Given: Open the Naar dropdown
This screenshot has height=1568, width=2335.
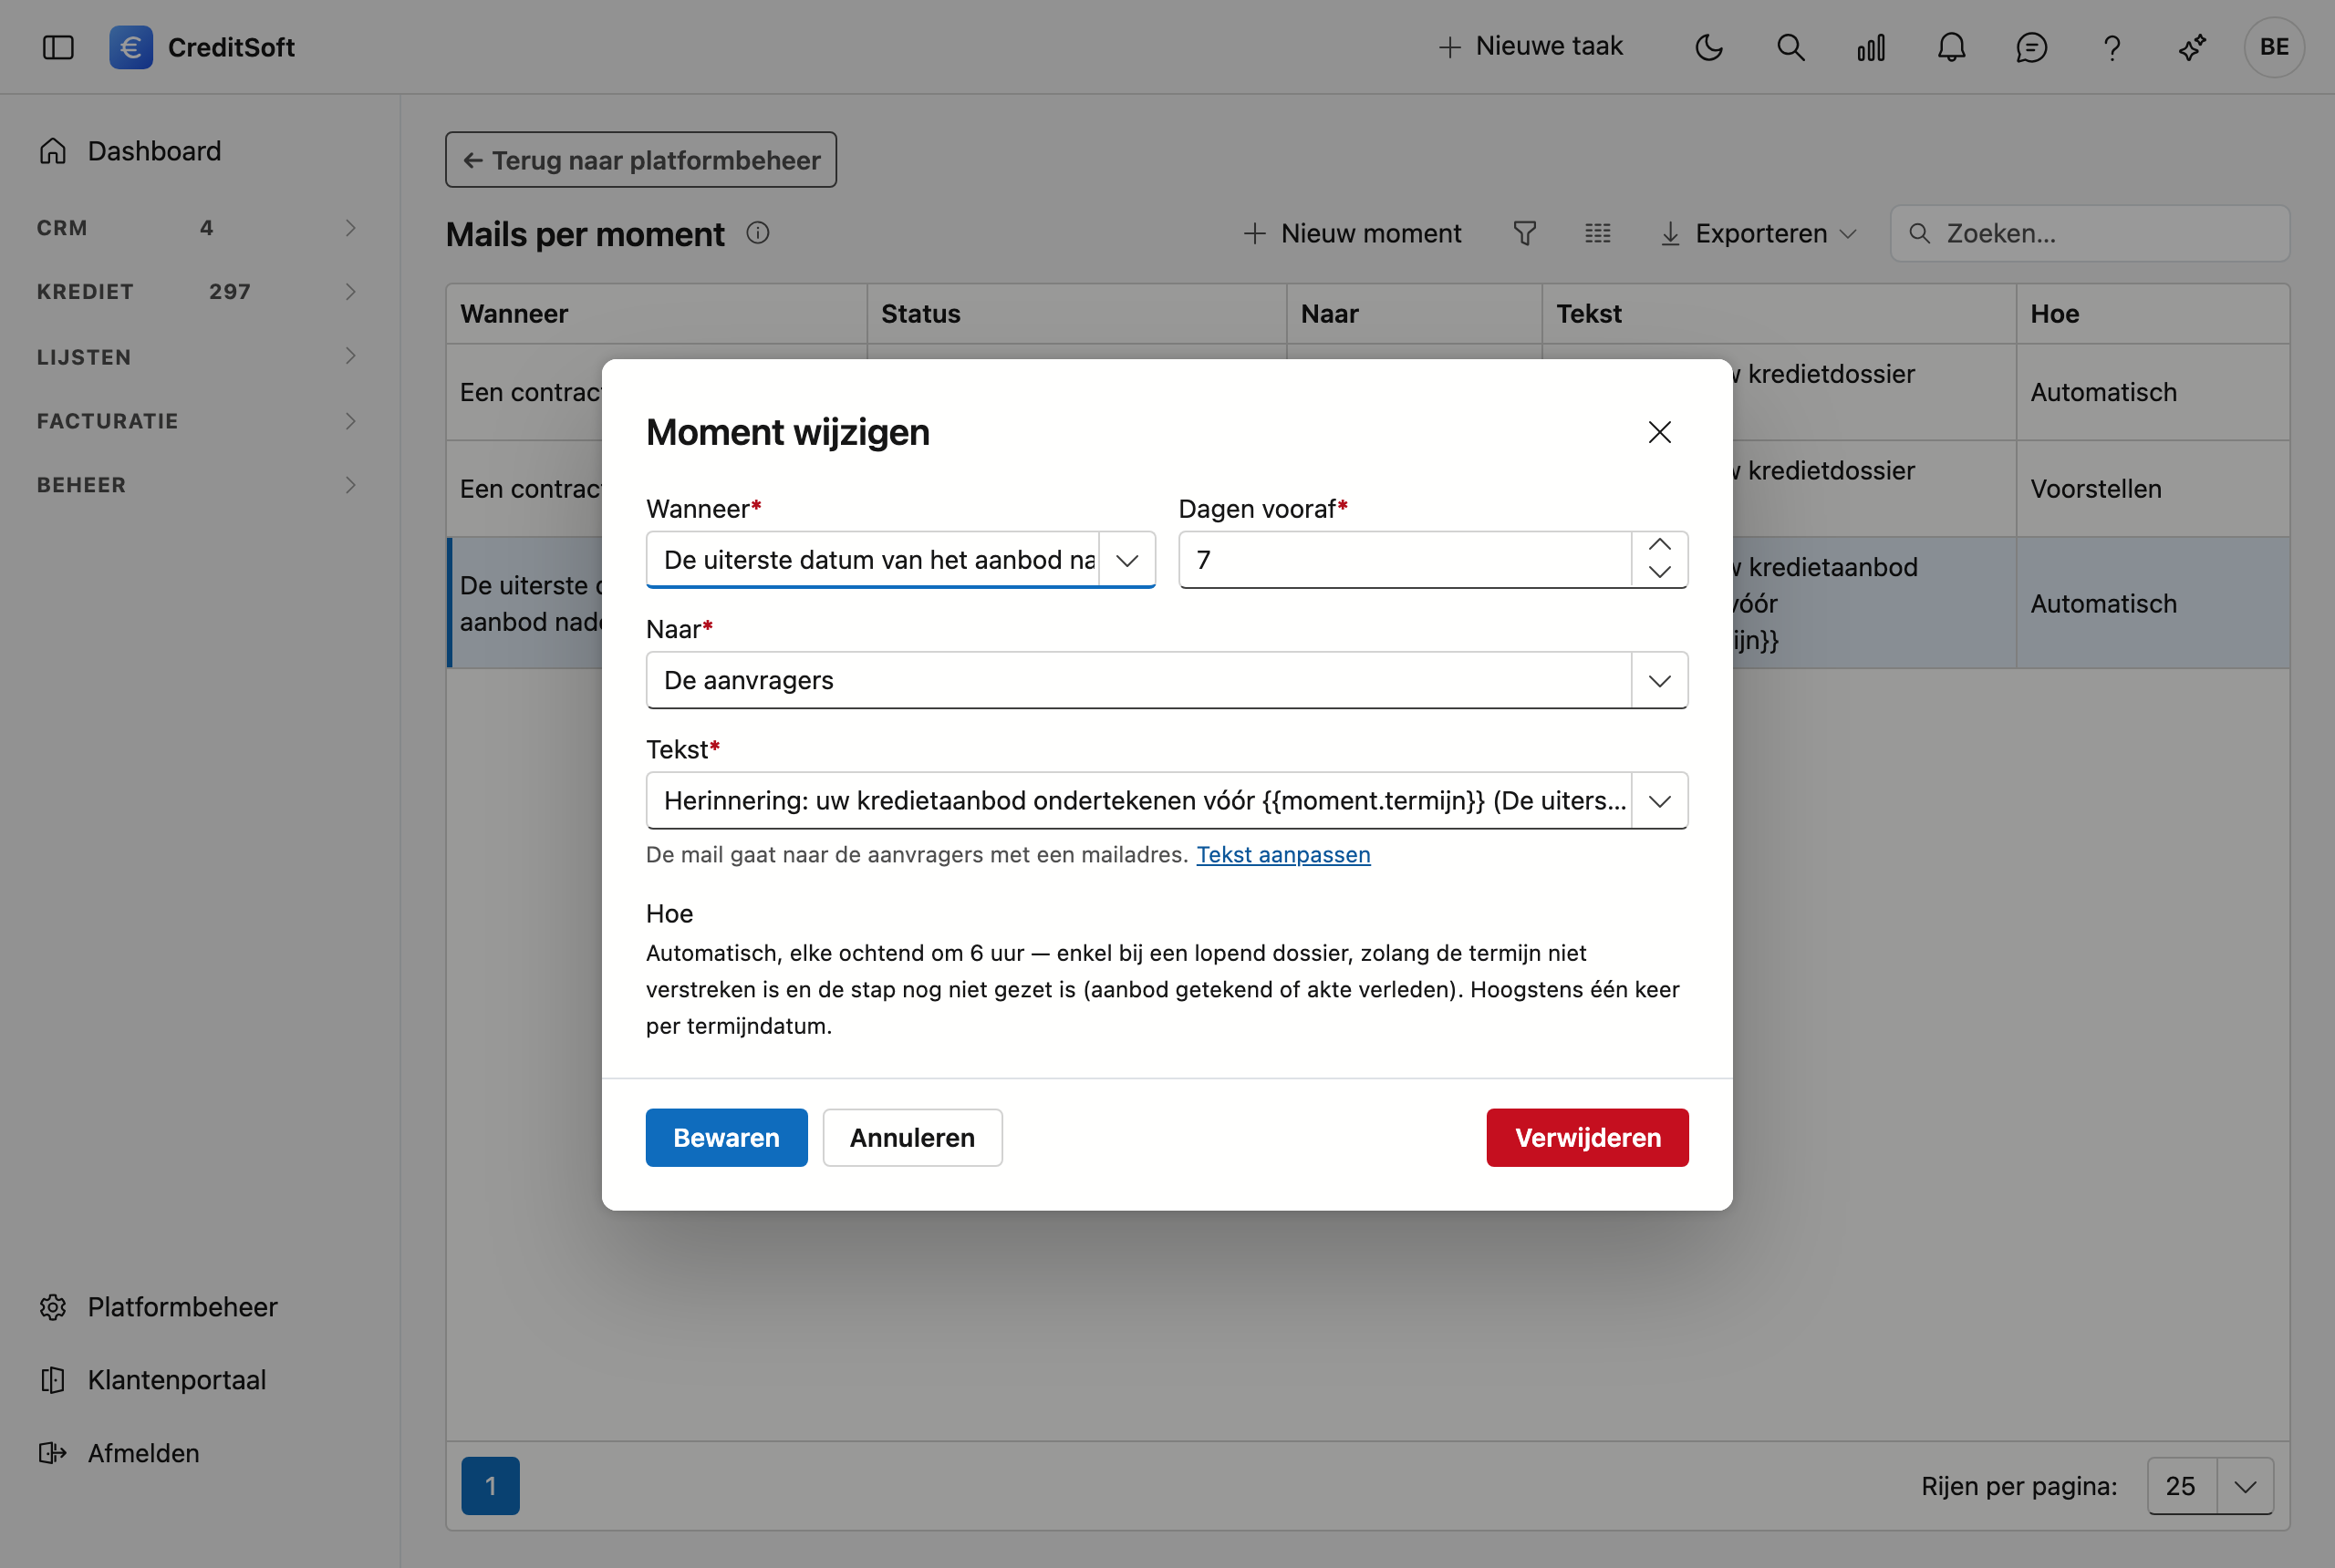Looking at the screenshot, I should (1659, 681).
